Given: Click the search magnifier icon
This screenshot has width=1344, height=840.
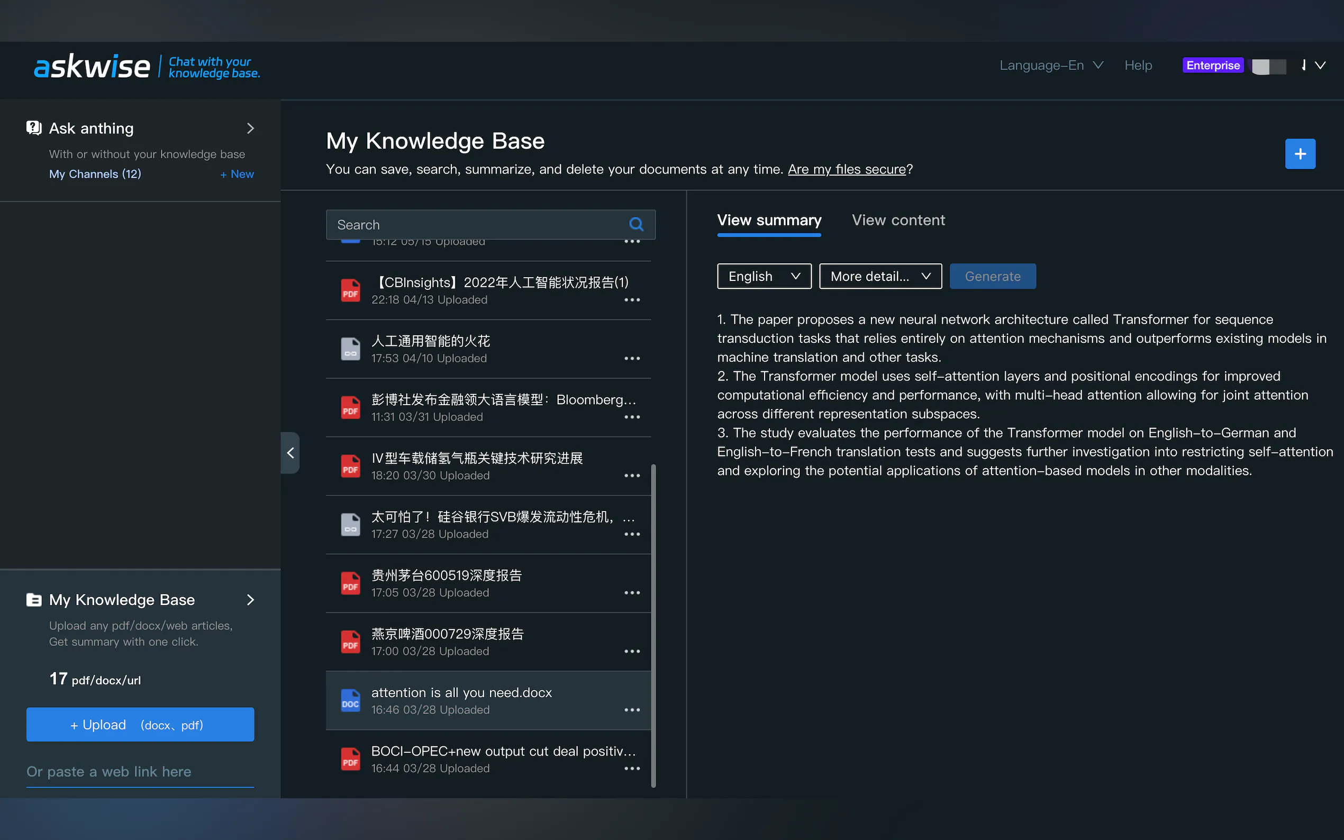Looking at the screenshot, I should (636, 224).
